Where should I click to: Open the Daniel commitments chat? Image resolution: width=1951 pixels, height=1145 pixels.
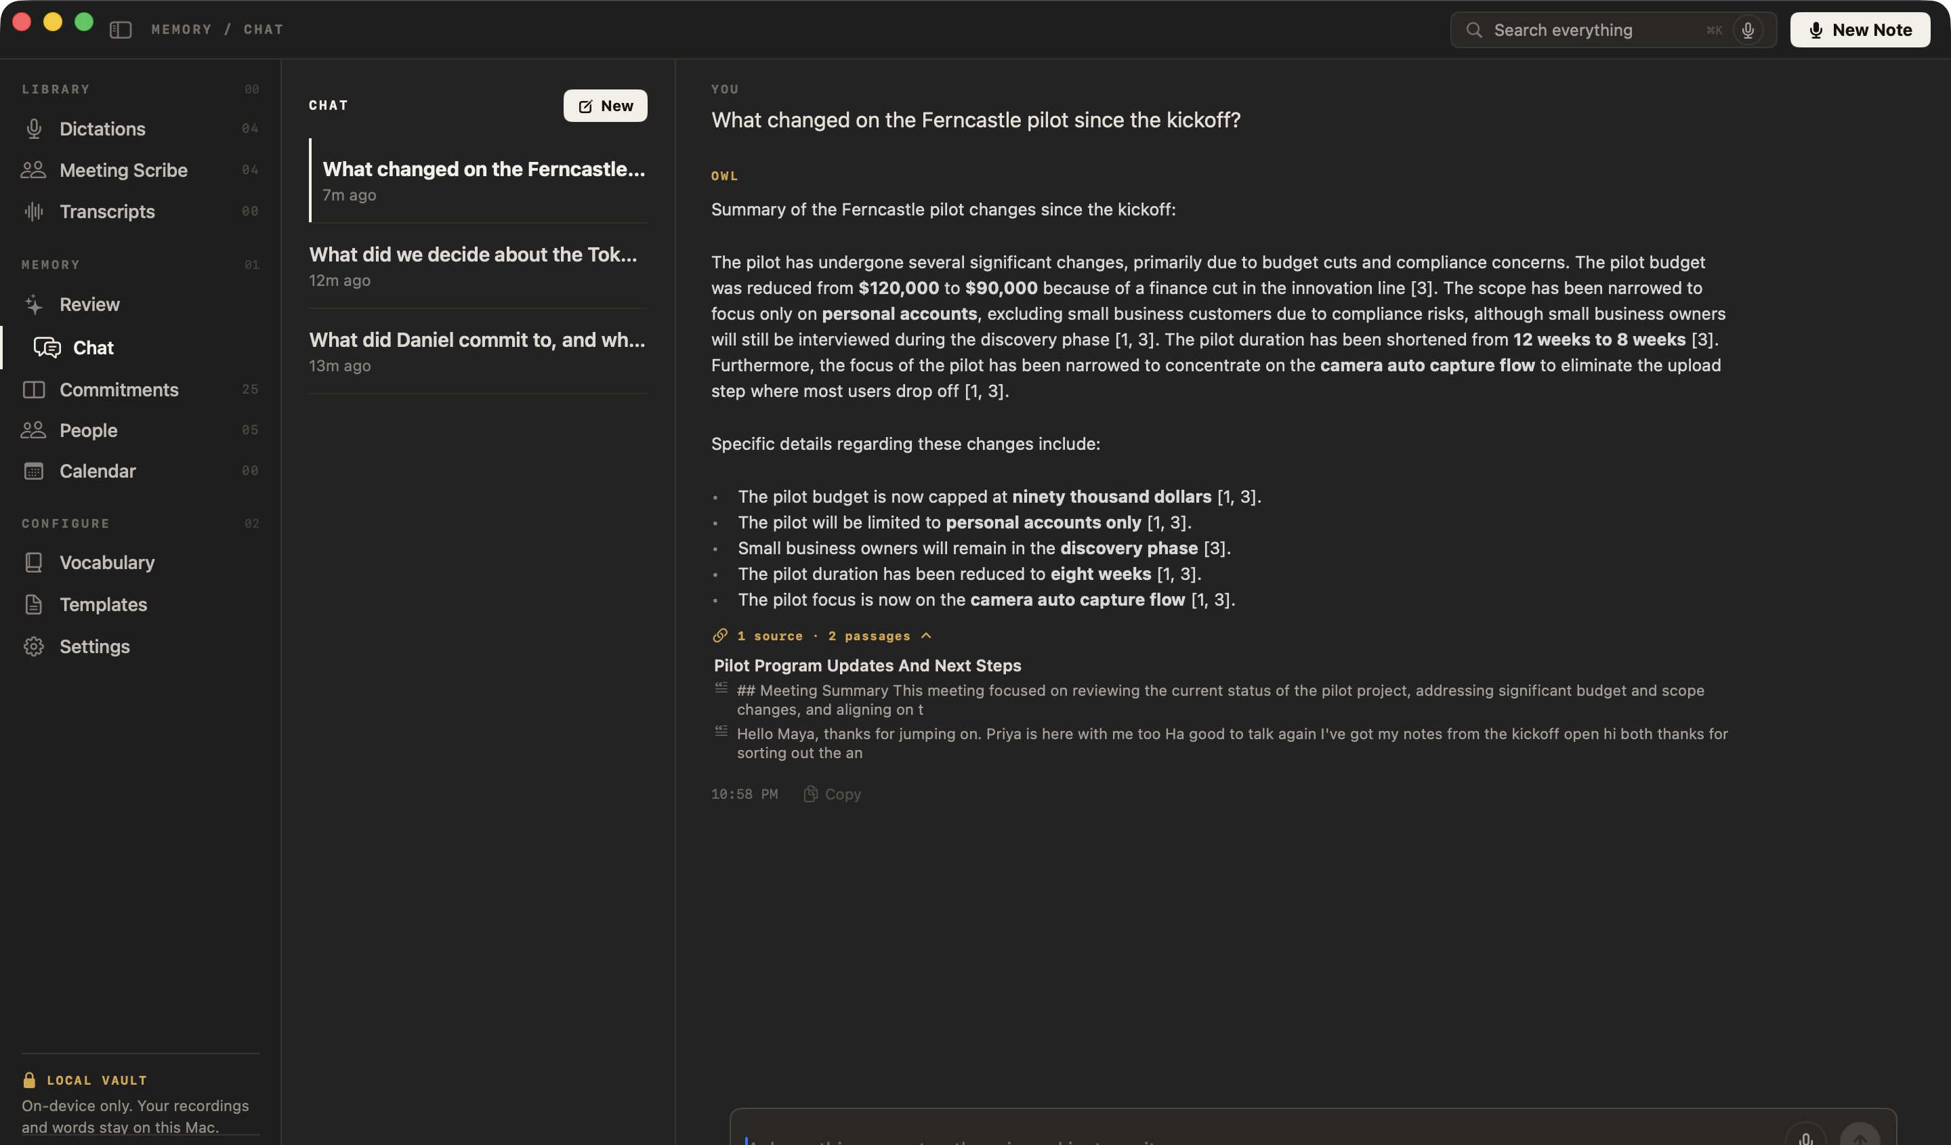tap(478, 352)
